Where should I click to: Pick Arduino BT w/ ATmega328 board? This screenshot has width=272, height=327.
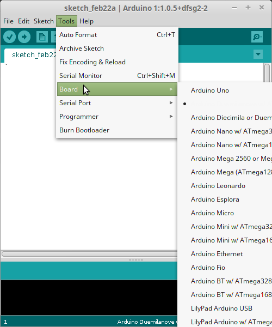[225, 281]
